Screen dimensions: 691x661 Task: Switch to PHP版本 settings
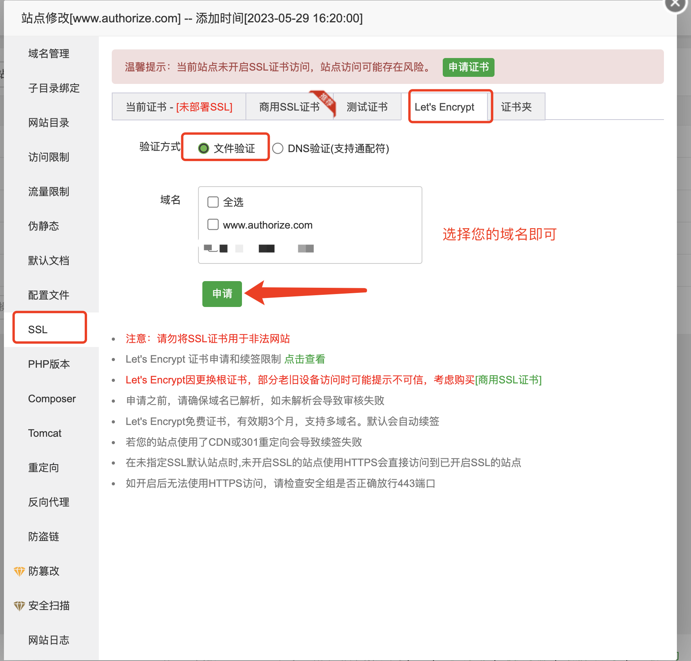pyautogui.click(x=48, y=364)
